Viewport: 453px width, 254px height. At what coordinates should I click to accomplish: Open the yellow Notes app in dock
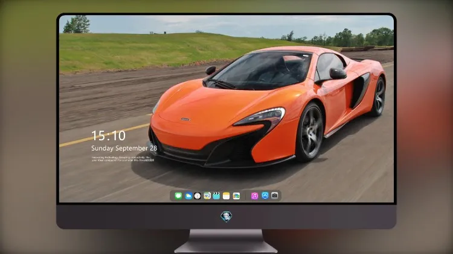click(226, 196)
